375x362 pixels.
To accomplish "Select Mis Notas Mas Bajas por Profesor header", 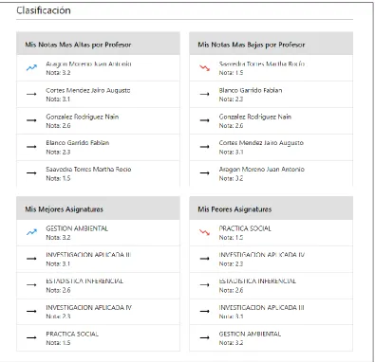I will tap(272, 45).
